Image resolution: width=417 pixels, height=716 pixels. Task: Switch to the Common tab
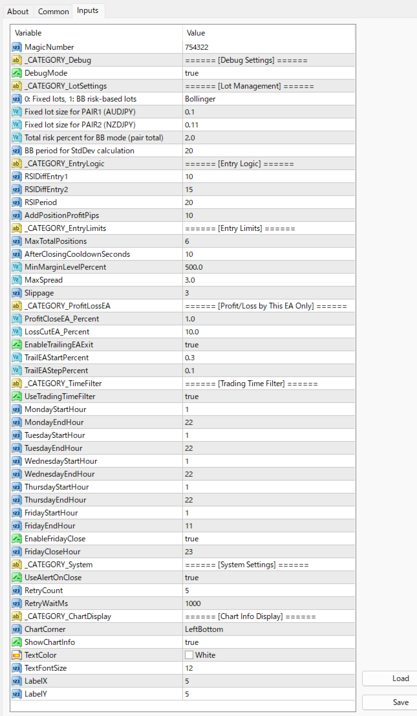coord(54,12)
